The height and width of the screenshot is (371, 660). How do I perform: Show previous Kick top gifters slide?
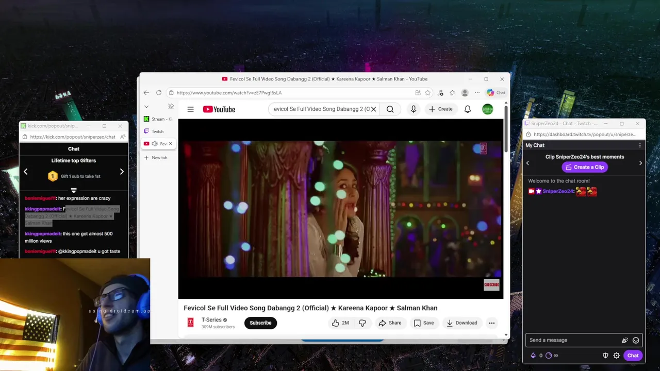click(x=26, y=172)
